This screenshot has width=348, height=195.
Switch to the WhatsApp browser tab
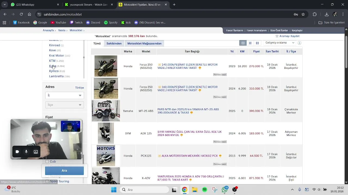click(35, 5)
